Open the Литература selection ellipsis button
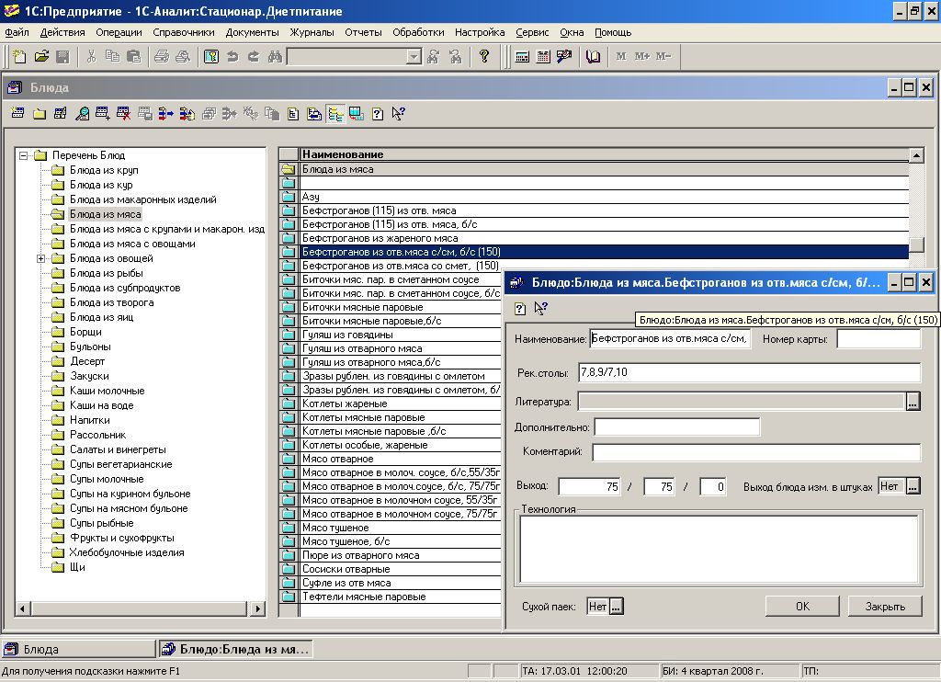Screen dimensions: 941x682 (x=913, y=402)
